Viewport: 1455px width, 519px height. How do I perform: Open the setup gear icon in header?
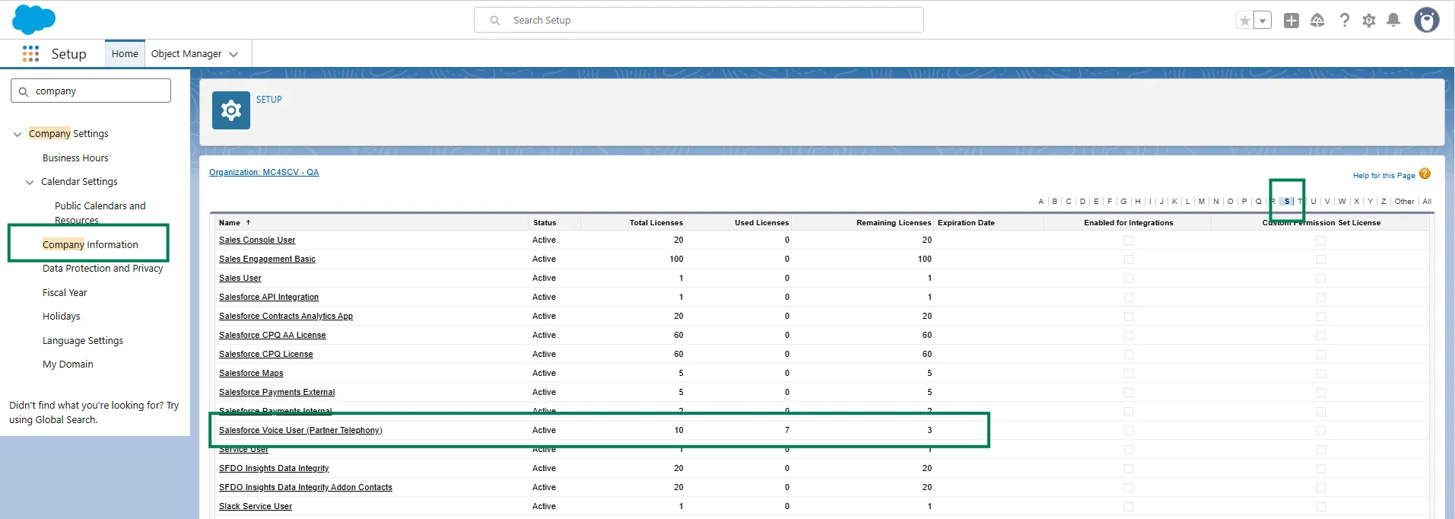(x=1369, y=21)
